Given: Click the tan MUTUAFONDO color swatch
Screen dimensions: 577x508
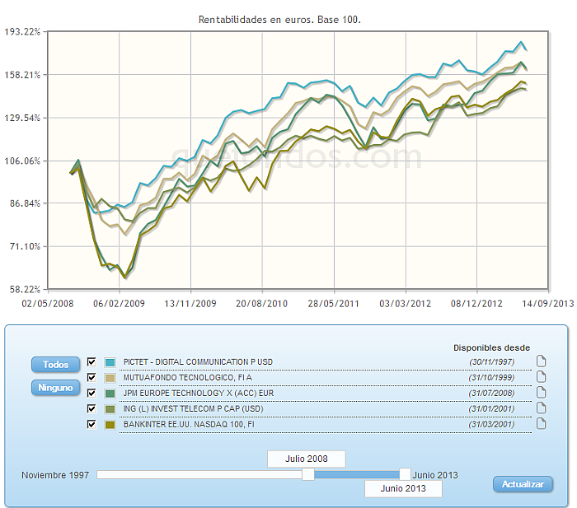Looking at the screenshot, I should [110, 378].
